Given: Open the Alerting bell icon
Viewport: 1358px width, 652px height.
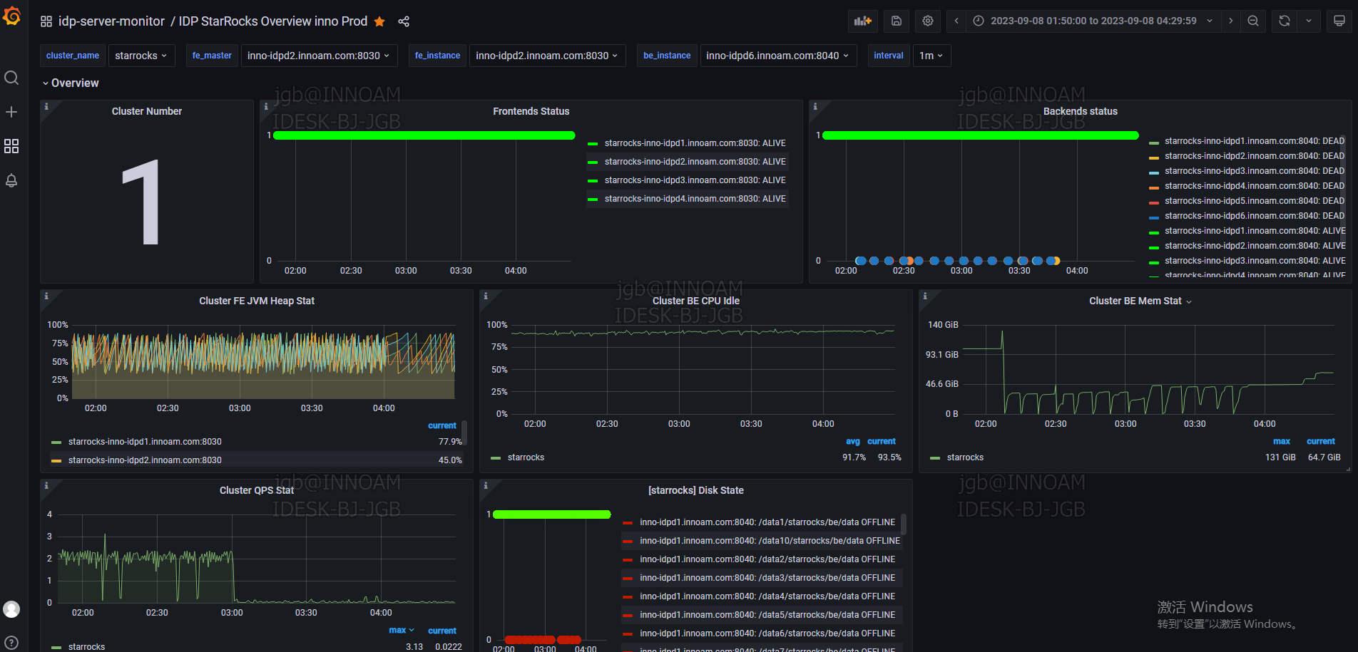Looking at the screenshot, I should 11,180.
